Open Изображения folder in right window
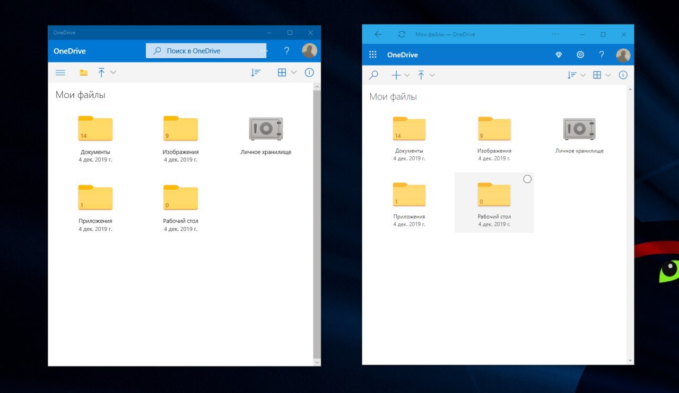This screenshot has width=679, height=393. [x=494, y=129]
